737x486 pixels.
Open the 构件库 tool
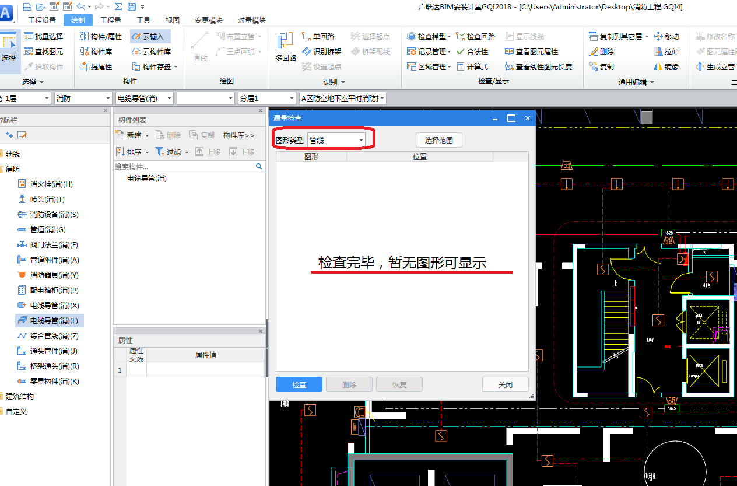(x=96, y=51)
